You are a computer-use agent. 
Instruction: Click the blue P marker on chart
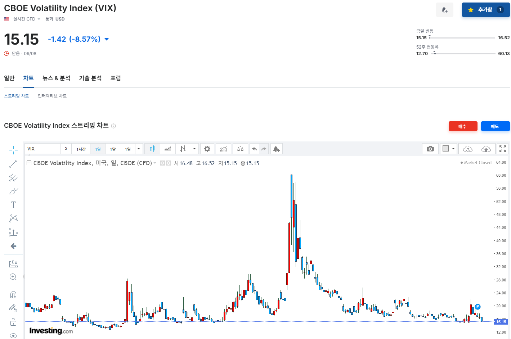478,307
